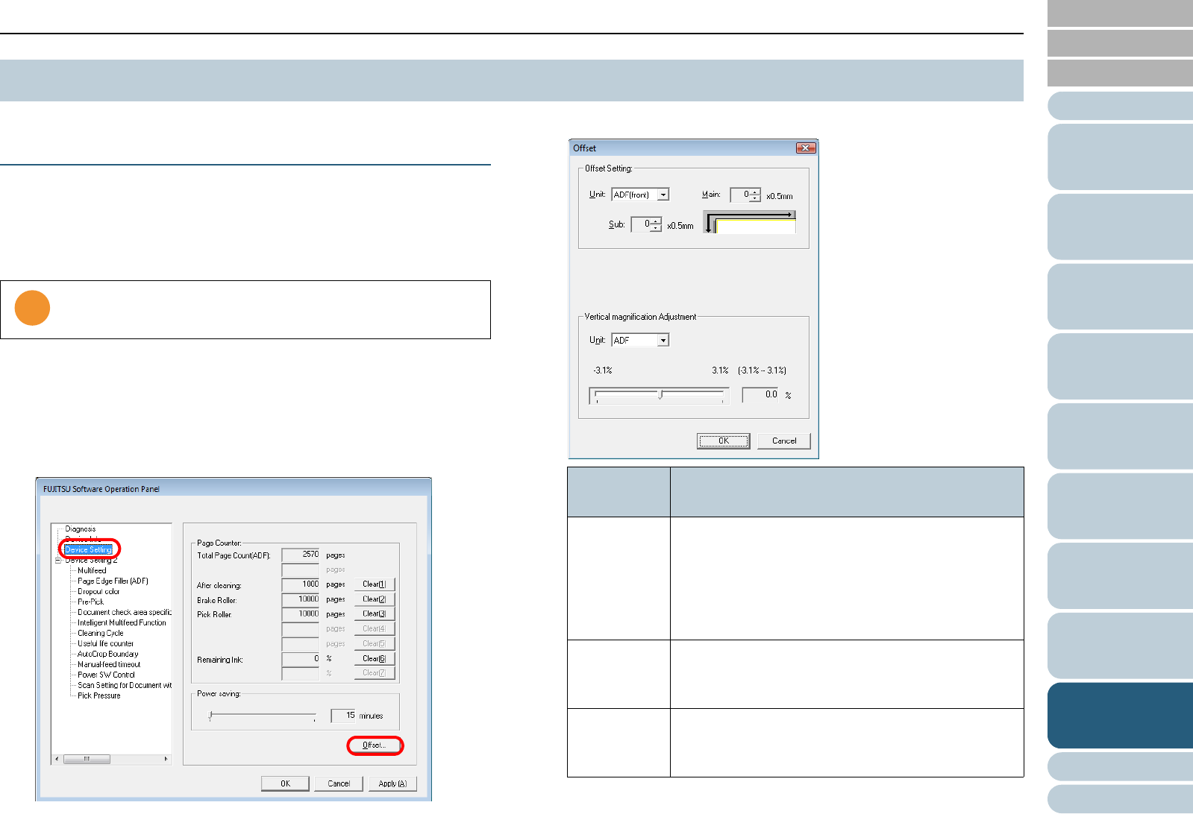Close the Offset dialog with the X button
Screen dimensions: 1193x814
[805, 148]
